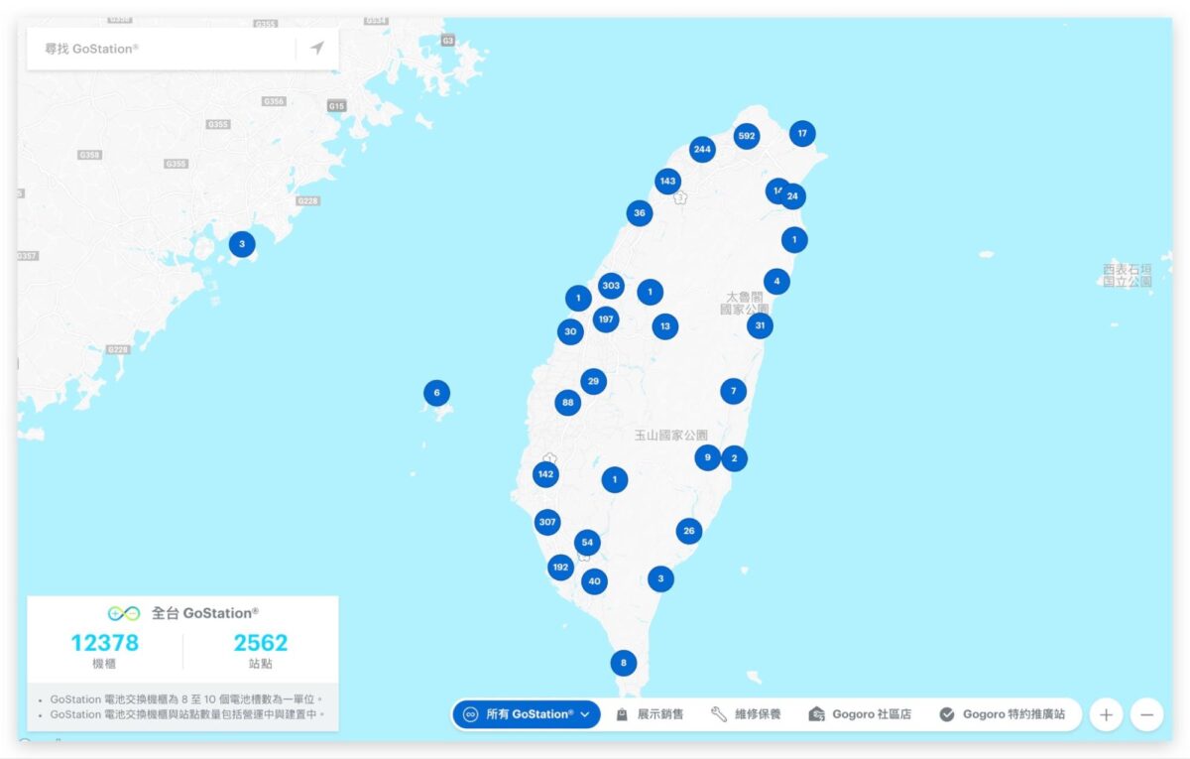Screen dimensions: 1190x759
Task: Focus the 尋找 GoStation search field
Action: [x=162, y=48]
